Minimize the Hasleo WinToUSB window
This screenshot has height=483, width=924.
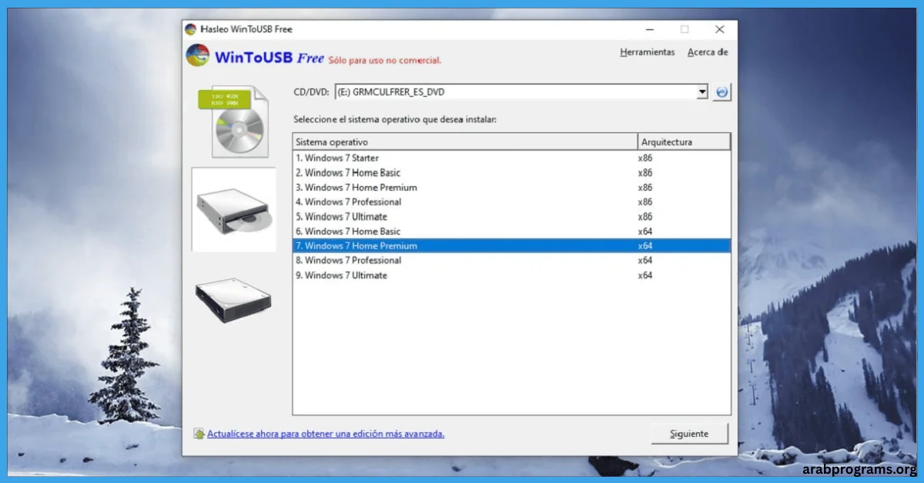[x=648, y=29]
